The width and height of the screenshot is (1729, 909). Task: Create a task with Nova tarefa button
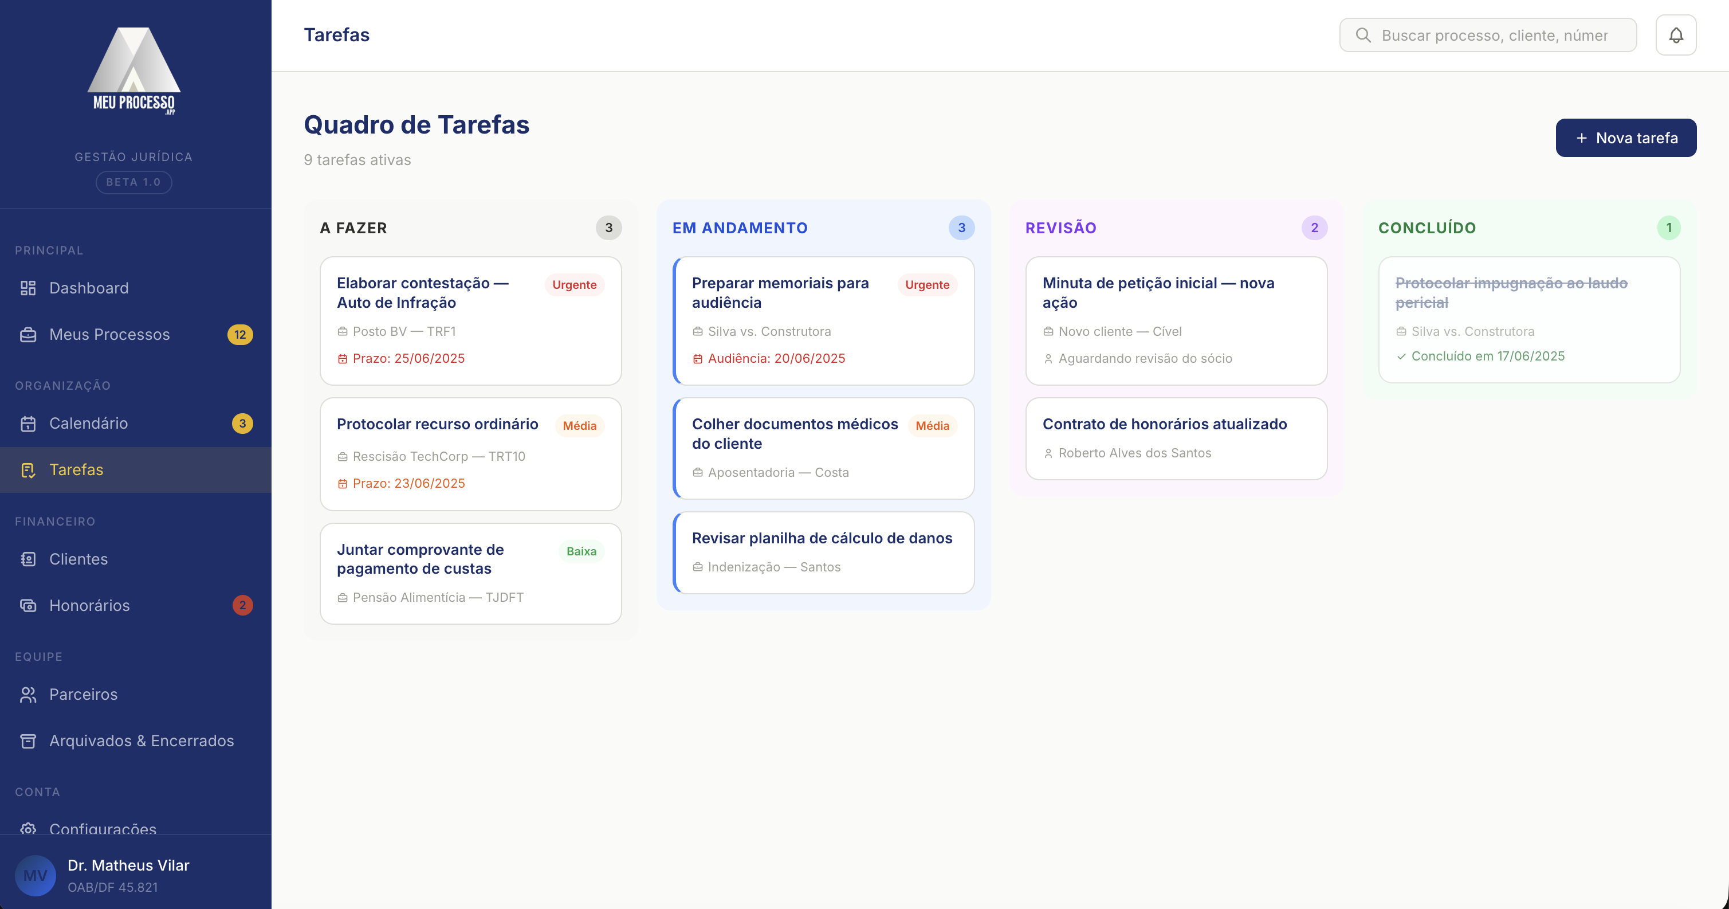(x=1626, y=138)
